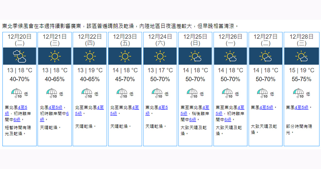Click the sunny intervals cloud icon for 12月20日

coord(19,56)
